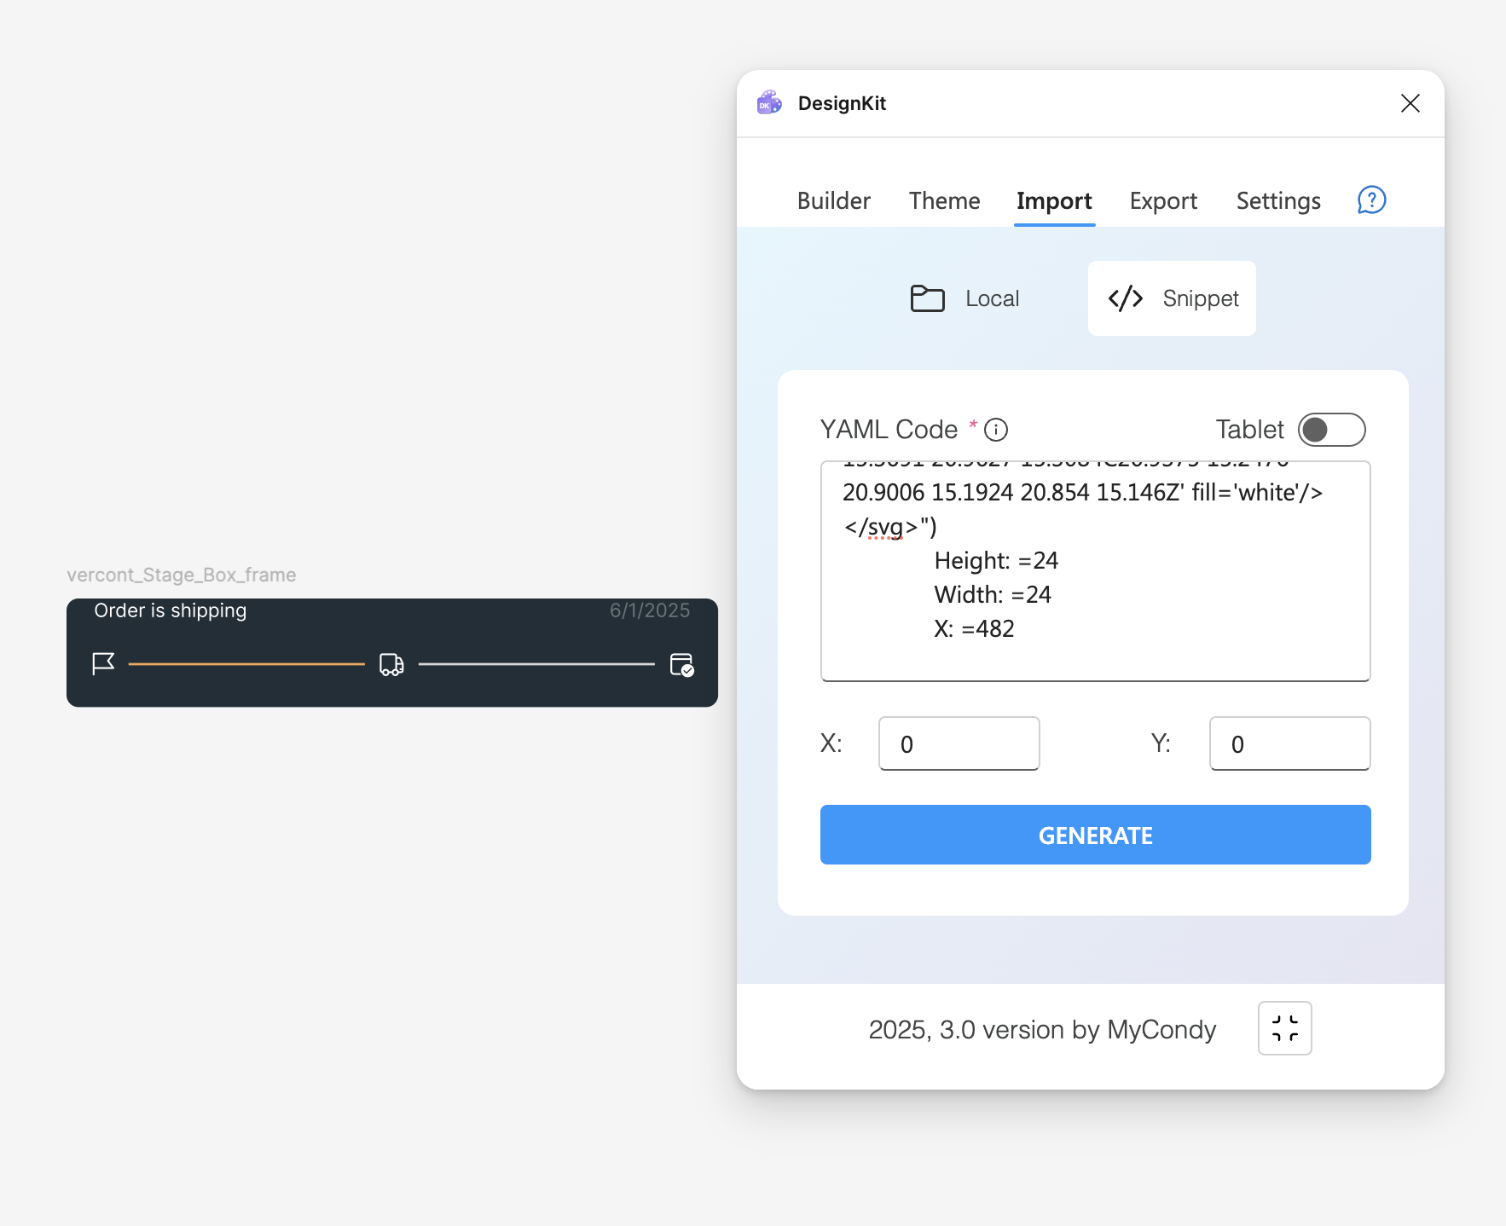Focus the X coordinate input field

tap(959, 743)
